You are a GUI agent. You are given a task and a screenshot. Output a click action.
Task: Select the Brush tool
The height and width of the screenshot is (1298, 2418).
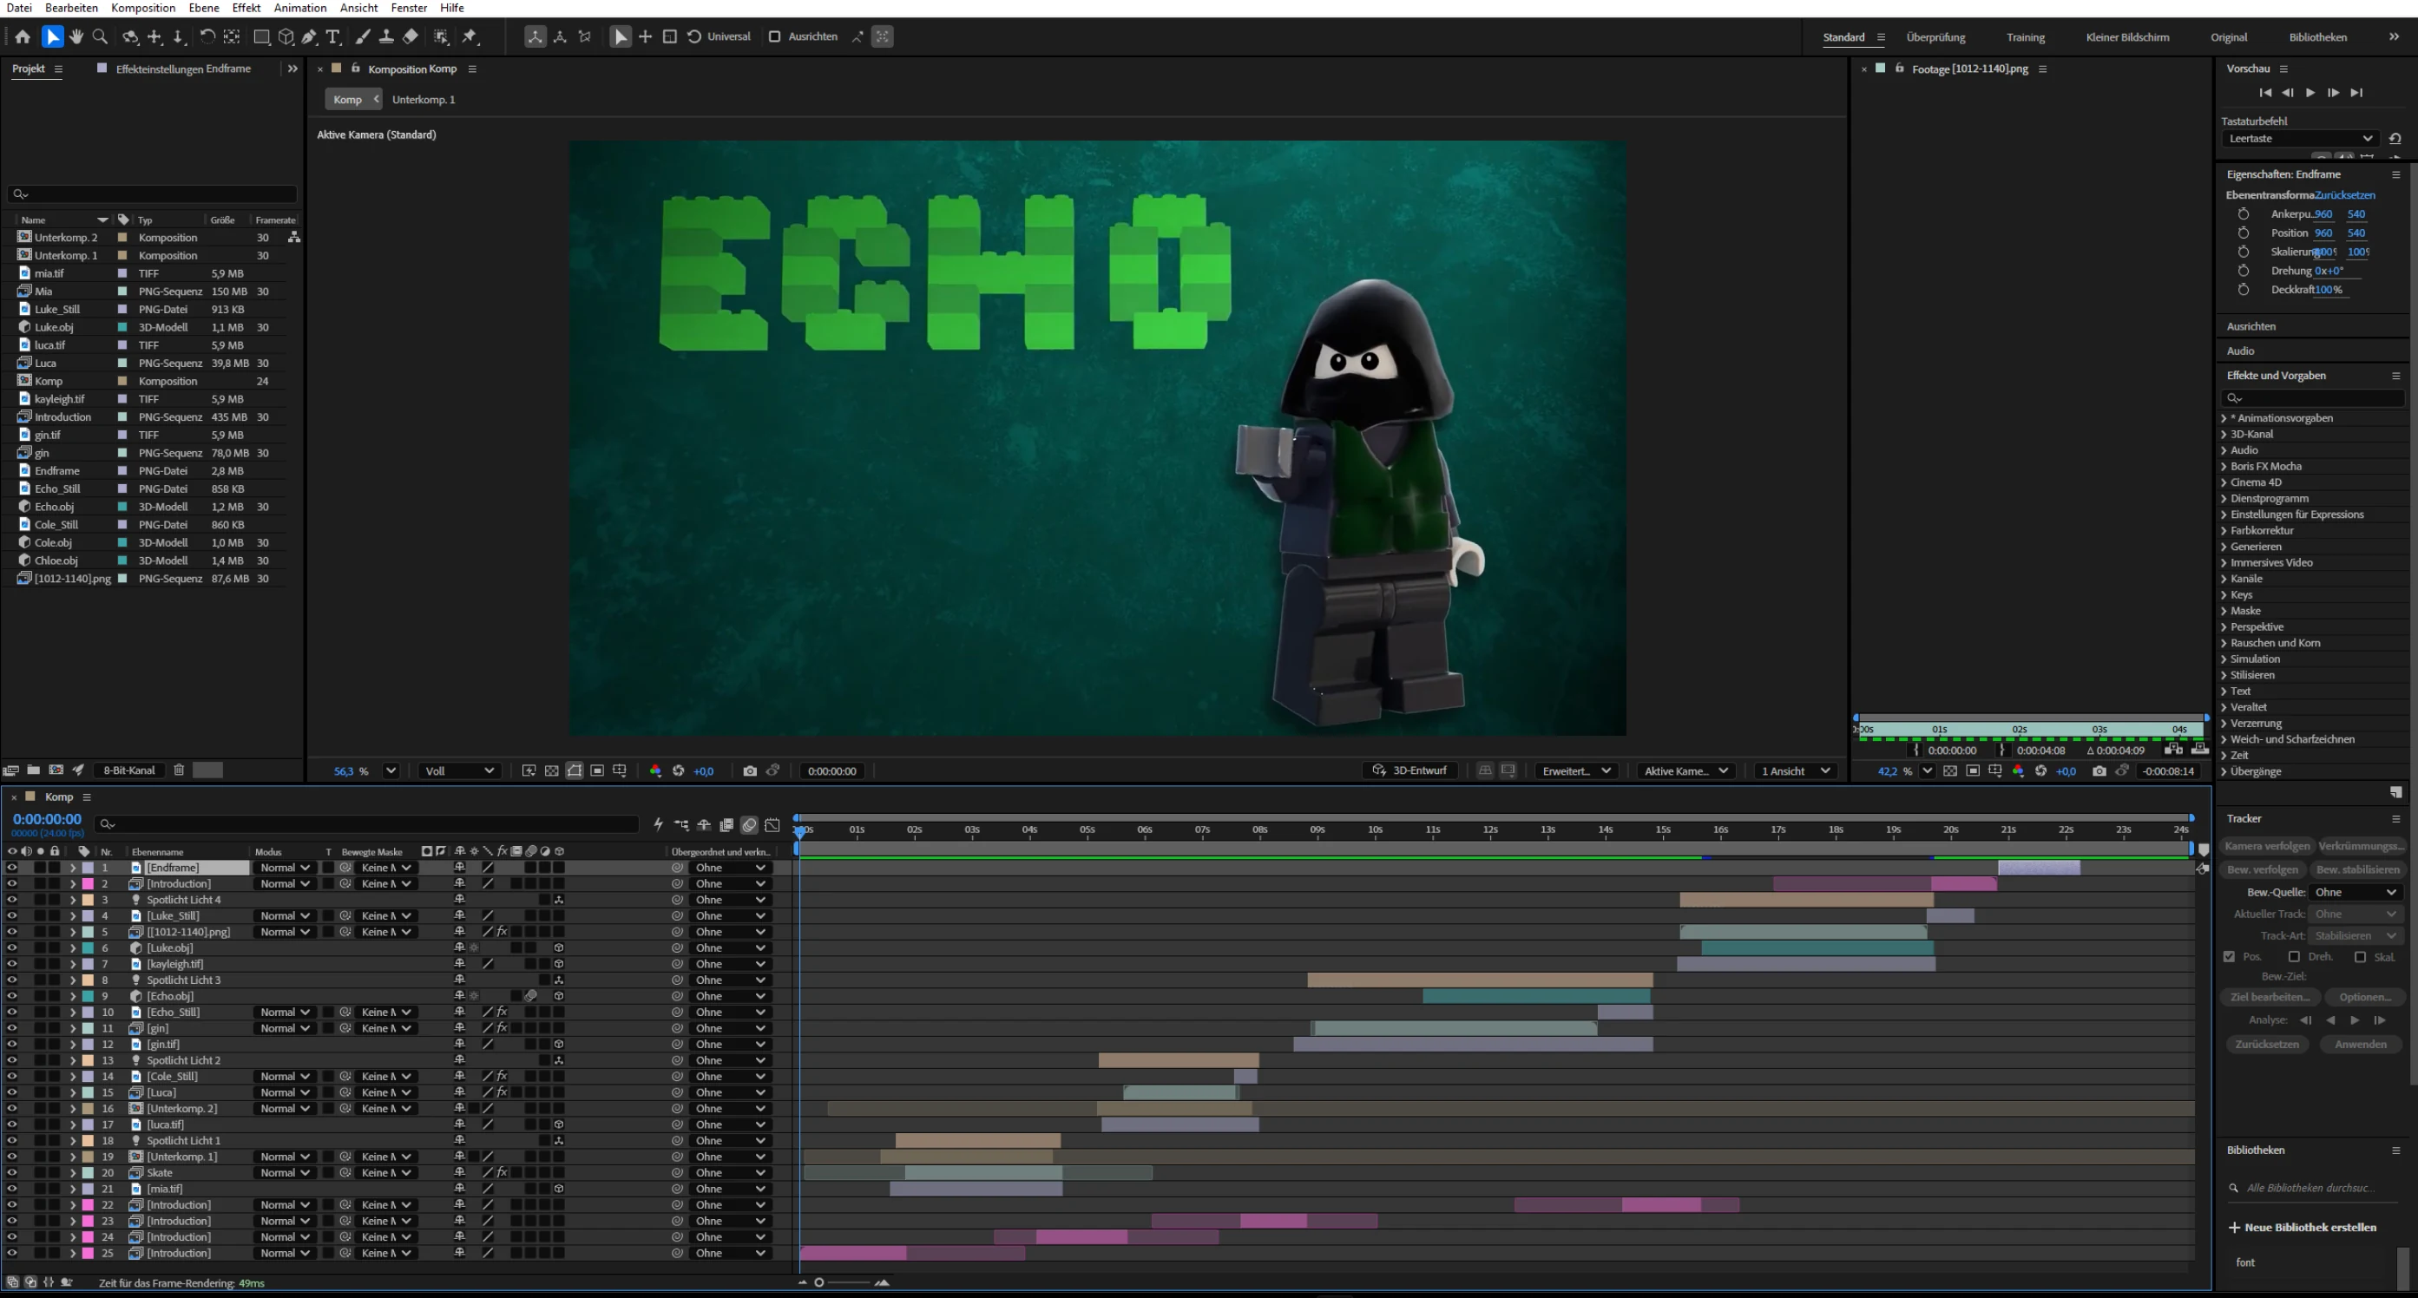[x=362, y=36]
